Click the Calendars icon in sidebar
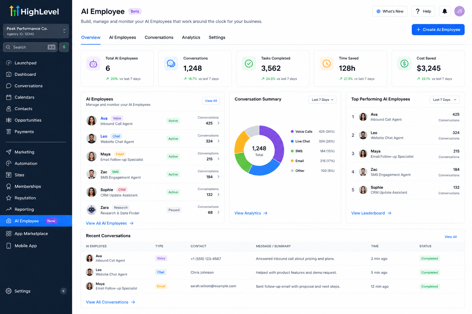 pyautogui.click(x=9, y=97)
